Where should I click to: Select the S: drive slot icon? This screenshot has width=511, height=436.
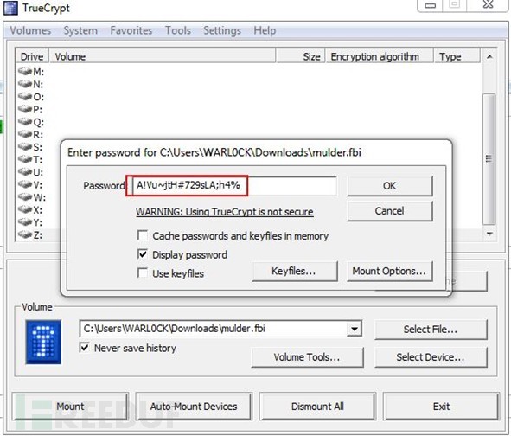(x=25, y=147)
